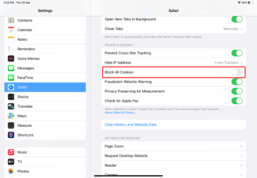The height and width of the screenshot is (178, 257).
Task: Toggle Privacy Preserving Ad Measurement off
Action: tap(237, 91)
